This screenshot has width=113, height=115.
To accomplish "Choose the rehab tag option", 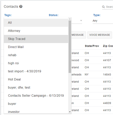I will click(x=36, y=55).
